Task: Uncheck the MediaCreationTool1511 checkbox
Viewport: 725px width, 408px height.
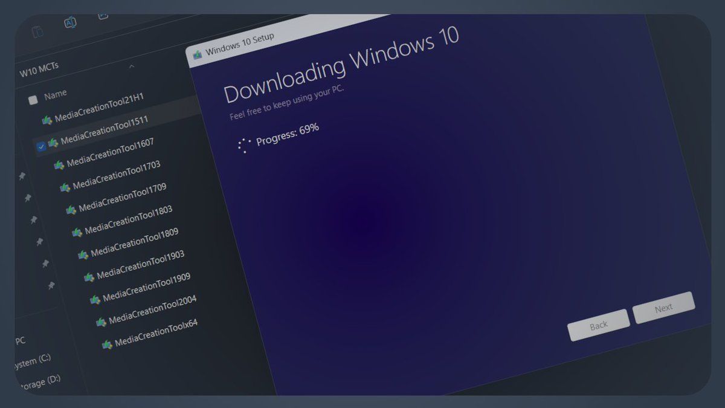Action: [x=40, y=146]
